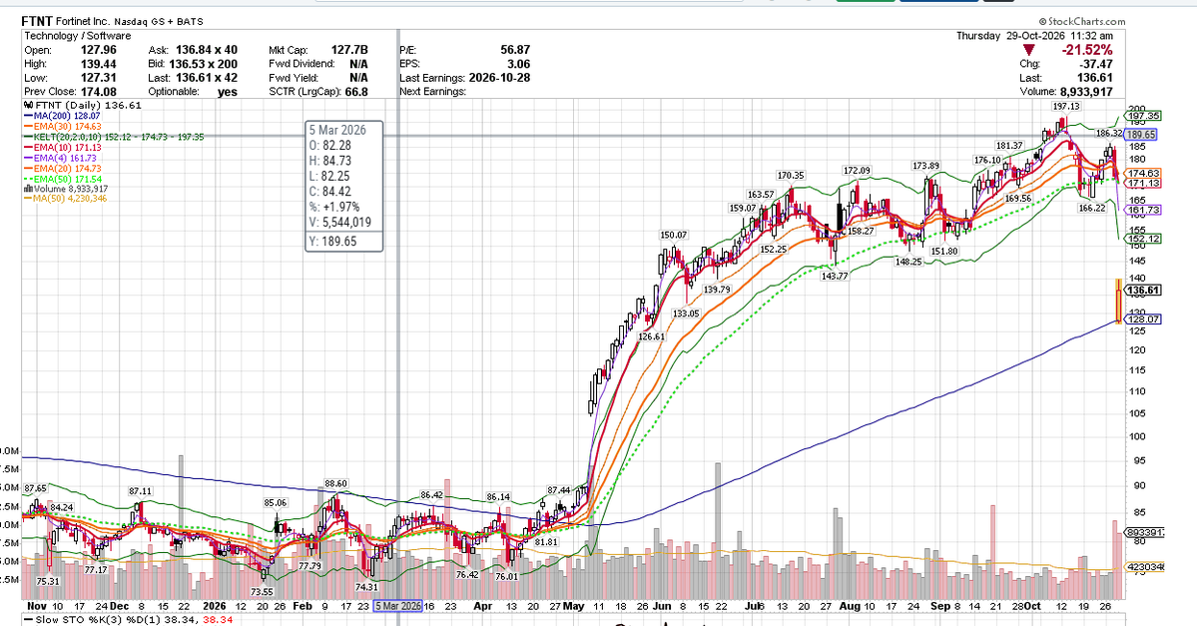Click the SCTR (LrgCap) value 66.8
This screenshot has height=626, width=1197.
[356, 92]
